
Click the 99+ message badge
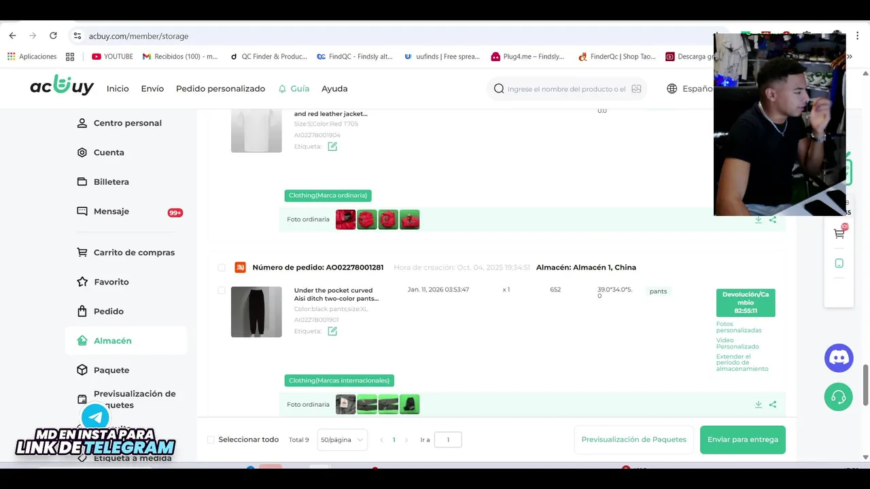coord(175,213)
